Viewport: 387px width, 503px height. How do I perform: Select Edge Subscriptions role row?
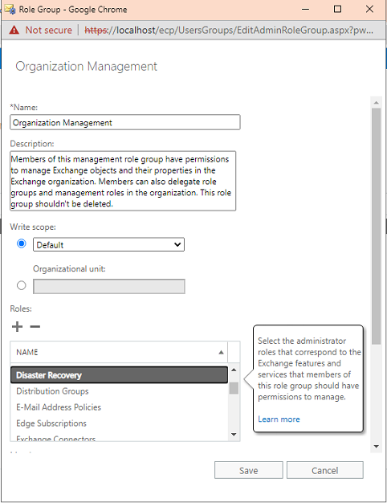pyautogui.click(x=119, y=423)
